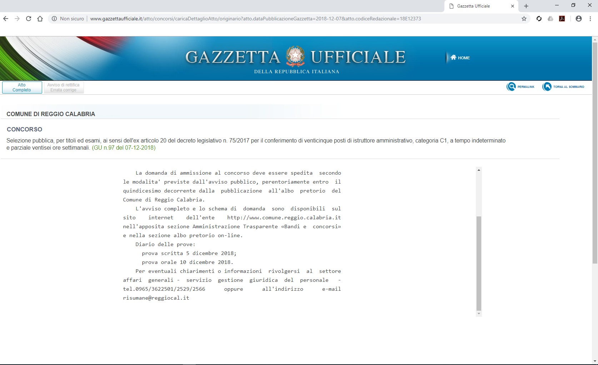This screenshot has width=598, height=365.
Task: Minimize the Chrome window
Action: (557, 5)
